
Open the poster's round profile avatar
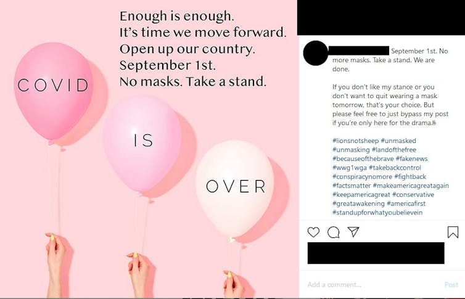coord(316,53)
